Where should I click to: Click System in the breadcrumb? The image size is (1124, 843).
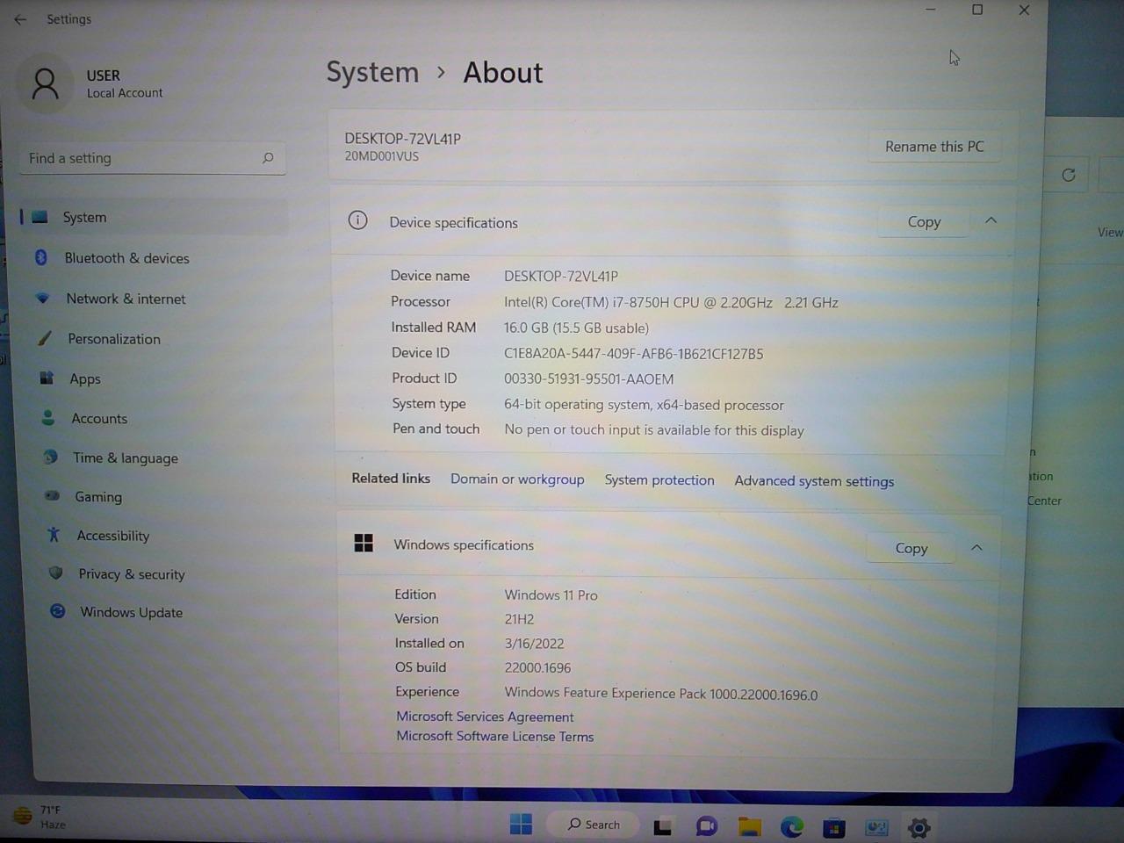click(372, 72)
